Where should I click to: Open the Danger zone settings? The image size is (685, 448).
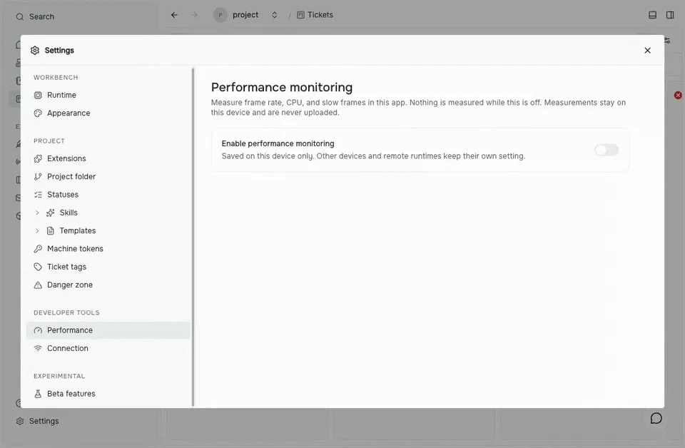(108, 285)
